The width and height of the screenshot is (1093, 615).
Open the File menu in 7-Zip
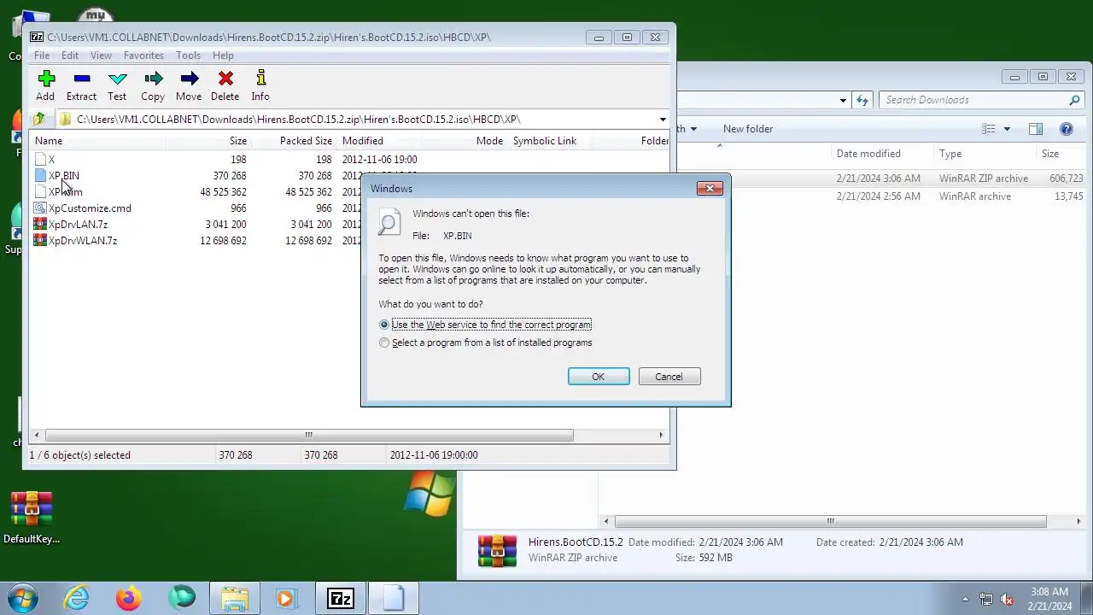(41, 56)
